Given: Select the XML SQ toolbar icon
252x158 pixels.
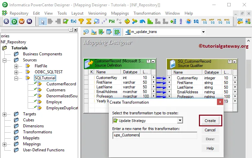Looking at the screenshot, I should point(204,21).
